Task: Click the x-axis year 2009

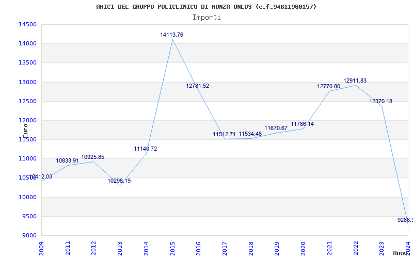Action: [x=41, y=249]
